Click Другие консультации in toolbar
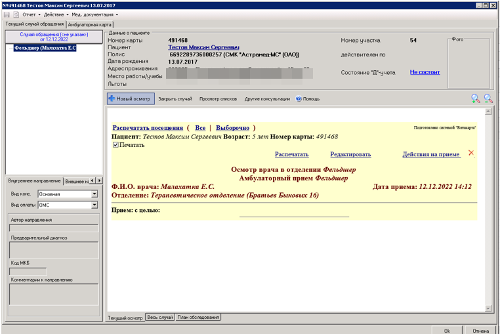Image resolution: width=500 pixels, height=334 pixels. (267, 99)
